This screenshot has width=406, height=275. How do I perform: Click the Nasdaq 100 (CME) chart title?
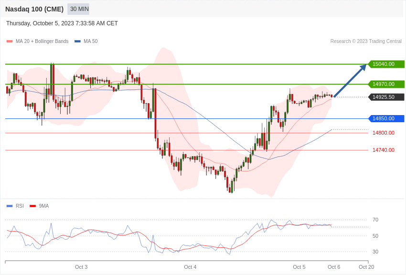tap(34, 9)
